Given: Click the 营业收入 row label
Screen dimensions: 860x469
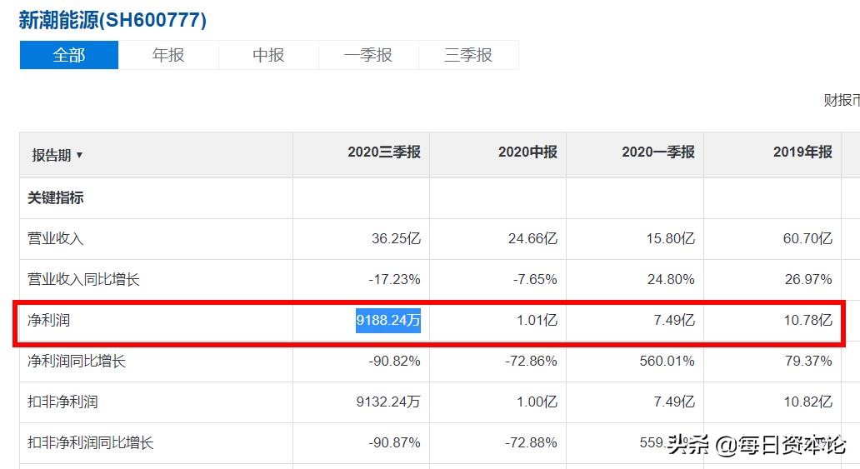Looking at the screenshot, I should pyautogui.click(x=55, y=238).
